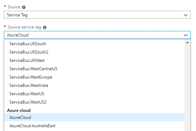Open the Source dropdown showing Service Tag
The width and height of the screenshot is (196, 131).
point(97,15)
